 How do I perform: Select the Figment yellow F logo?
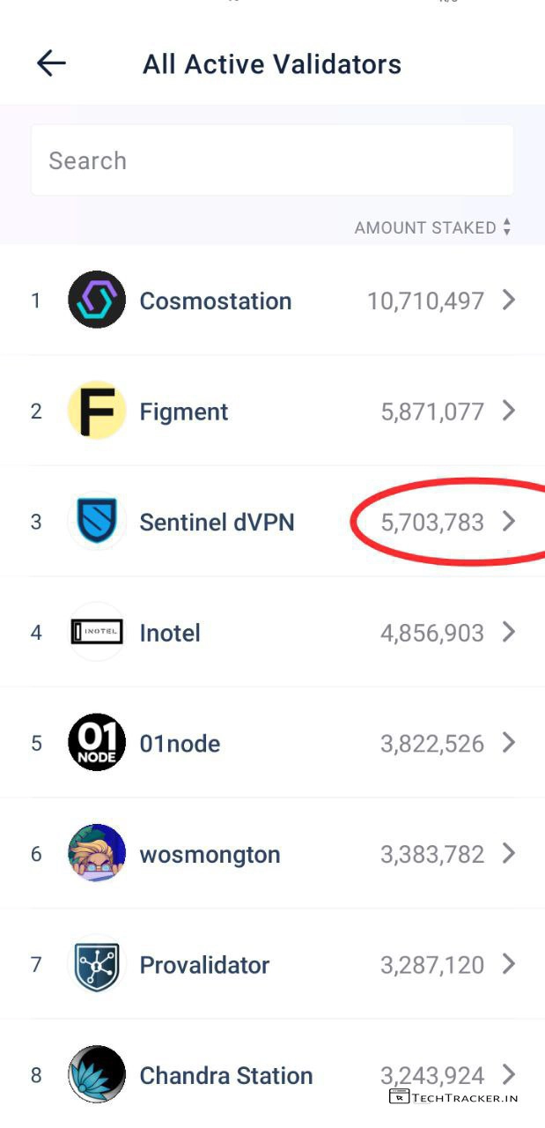click(x=97, y=411)
